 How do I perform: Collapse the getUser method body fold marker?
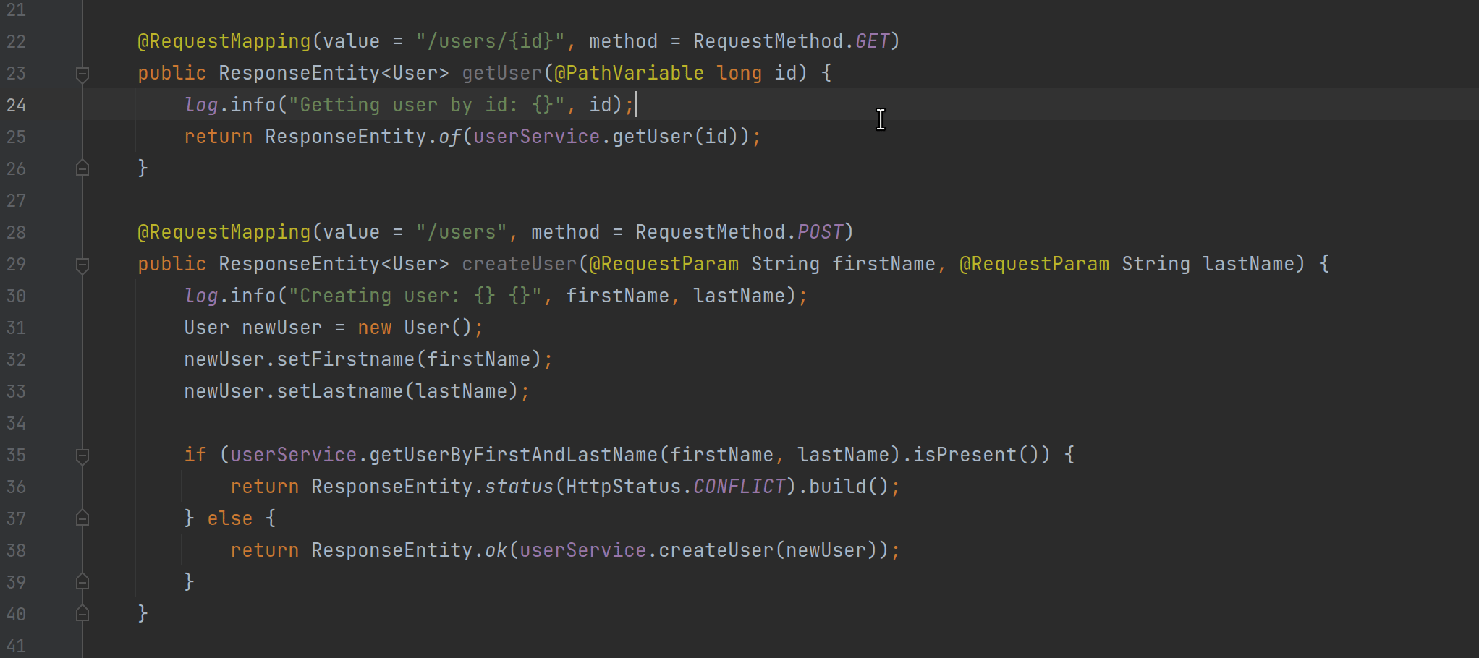pyautogui.click(x=82, y=73)
